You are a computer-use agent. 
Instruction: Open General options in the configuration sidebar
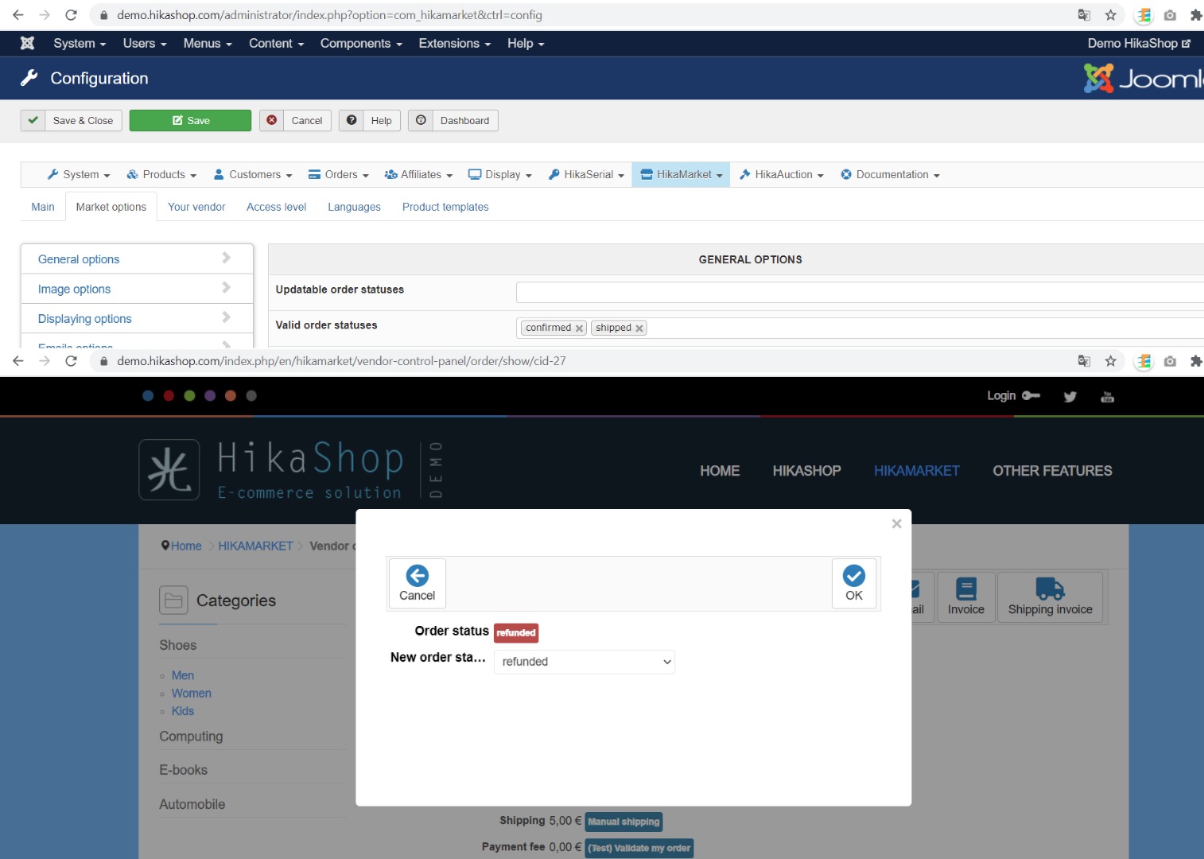[x=137, y=259]
